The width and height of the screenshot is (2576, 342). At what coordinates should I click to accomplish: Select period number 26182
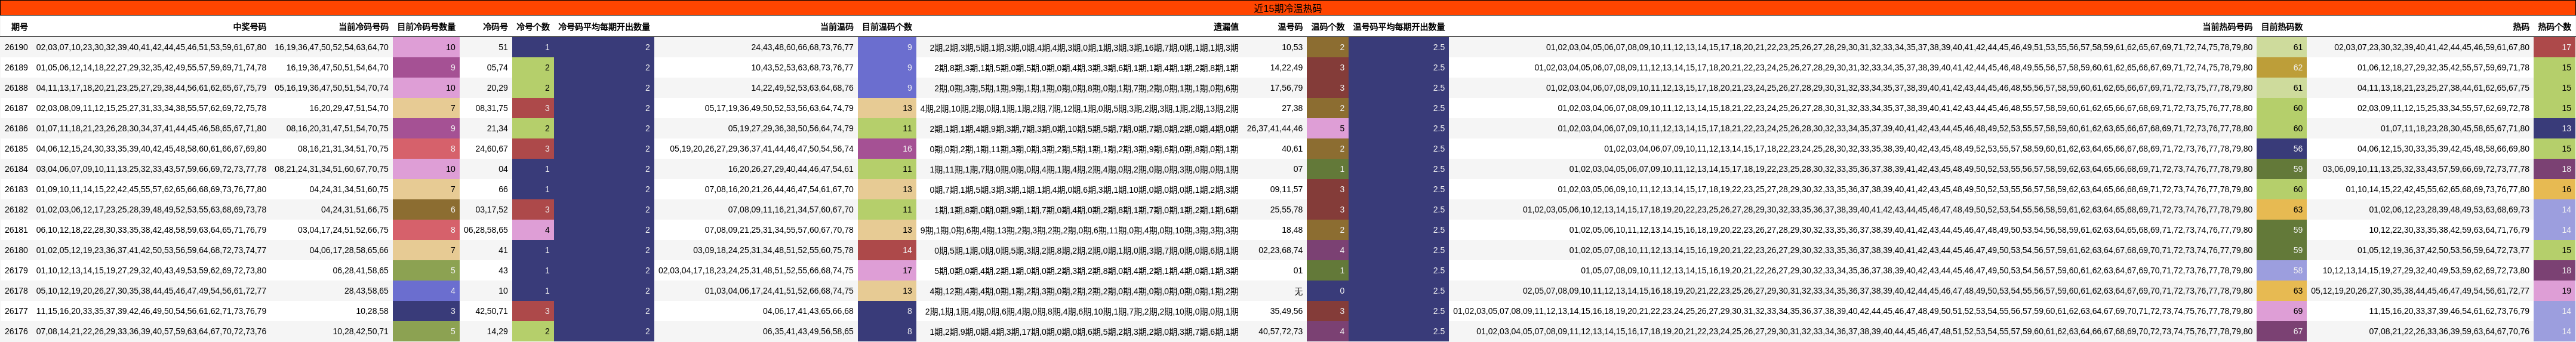click(16, 210)
